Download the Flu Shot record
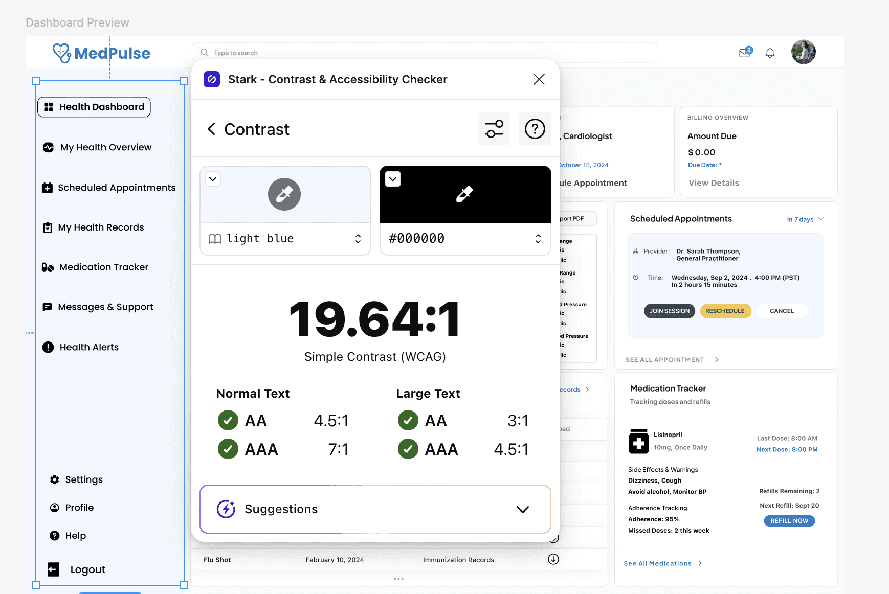This screenshot has height=594, width=889. (553, 559)
